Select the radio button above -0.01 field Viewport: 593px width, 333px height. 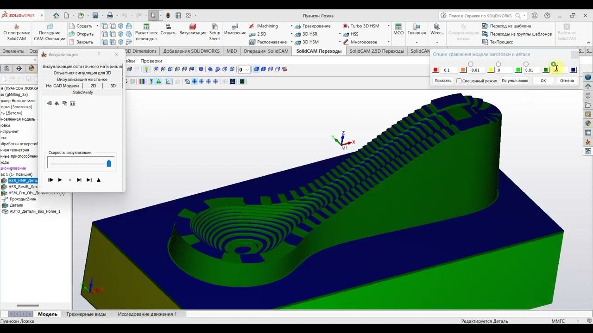click(x=471, y=64)
